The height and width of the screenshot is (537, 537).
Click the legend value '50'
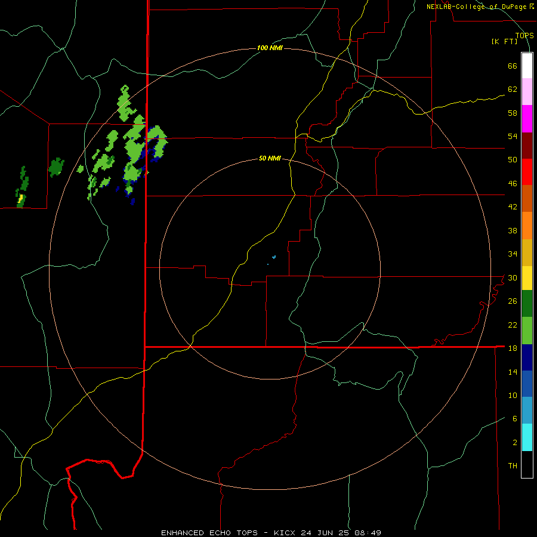(x=513, y=160)
